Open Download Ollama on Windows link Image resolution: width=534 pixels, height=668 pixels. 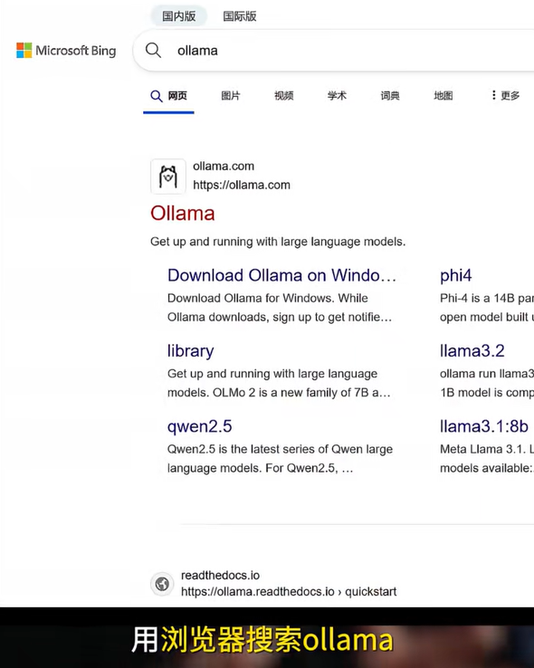coord(281,275)
